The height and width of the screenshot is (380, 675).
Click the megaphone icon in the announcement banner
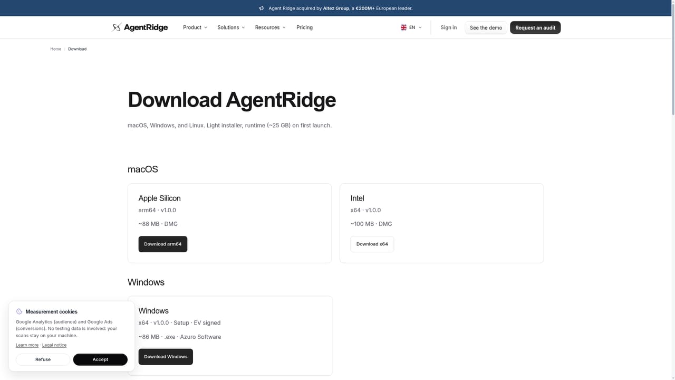[x=262, y=8]
